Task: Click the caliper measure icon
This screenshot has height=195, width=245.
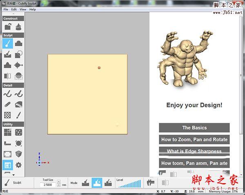Action: pos(151,182)
